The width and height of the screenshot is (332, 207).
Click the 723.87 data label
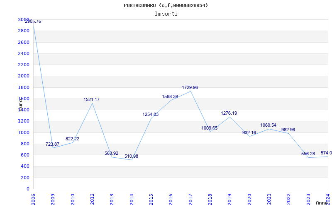[x=53, y=144]
